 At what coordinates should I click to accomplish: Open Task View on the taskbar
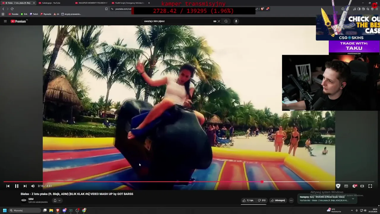point(45,210)
